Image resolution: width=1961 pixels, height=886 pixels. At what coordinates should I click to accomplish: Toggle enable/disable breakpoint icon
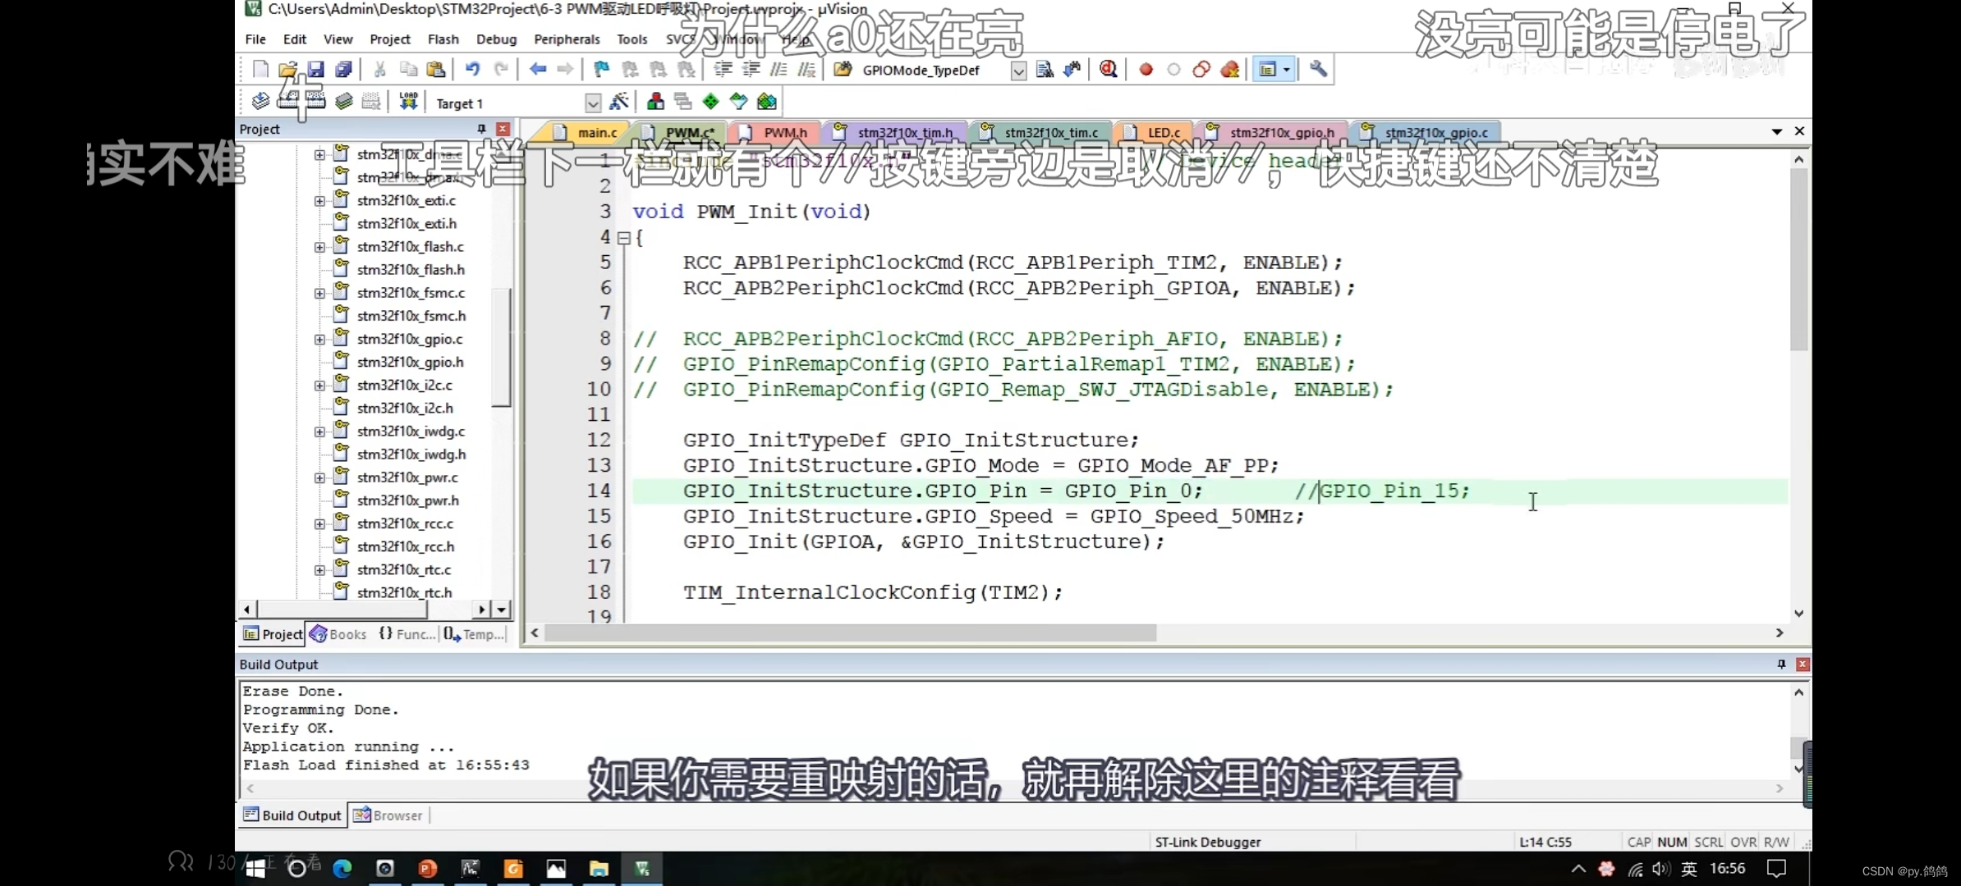pyautogui.click(x=1173, y=70)
